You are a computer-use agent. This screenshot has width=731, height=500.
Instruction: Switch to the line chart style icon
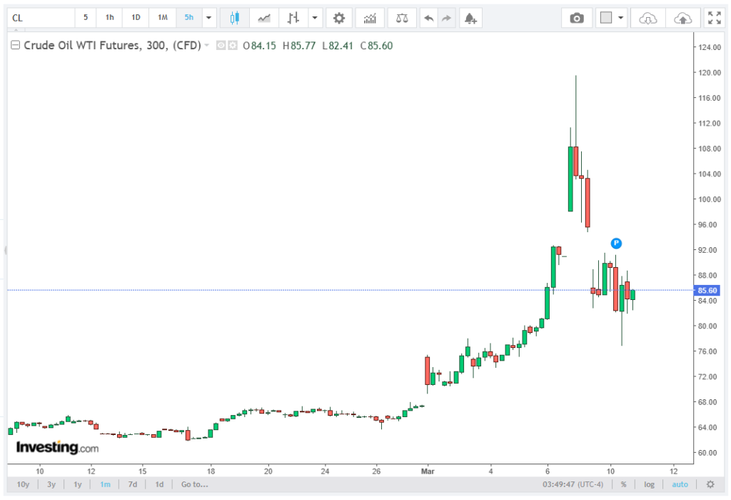pyautogui.click(x=264, y=17)
